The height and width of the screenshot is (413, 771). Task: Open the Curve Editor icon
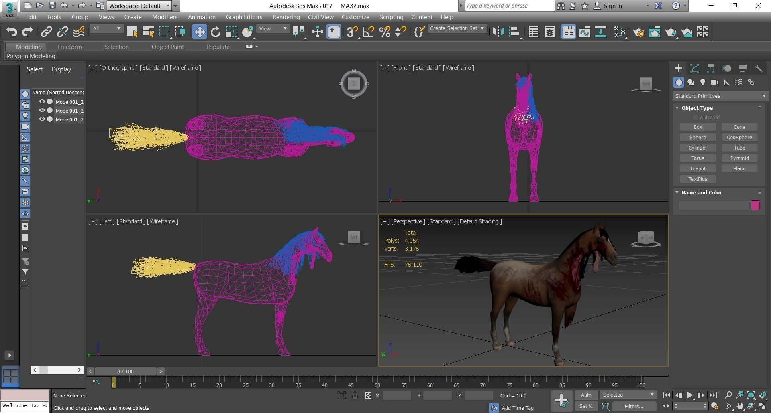pos(585,32)
